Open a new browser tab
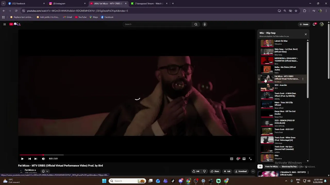 [173, 4]
